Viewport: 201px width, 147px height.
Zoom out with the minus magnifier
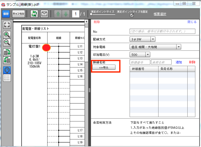pos(7,43)
